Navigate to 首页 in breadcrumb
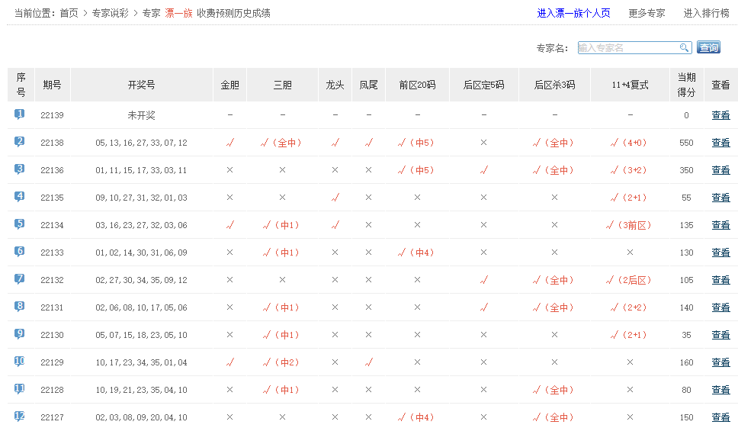 69,13
